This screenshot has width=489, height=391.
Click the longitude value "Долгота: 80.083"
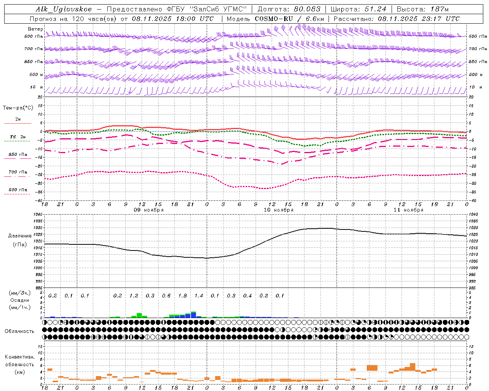pyautogui.click(x=290, y=9)
